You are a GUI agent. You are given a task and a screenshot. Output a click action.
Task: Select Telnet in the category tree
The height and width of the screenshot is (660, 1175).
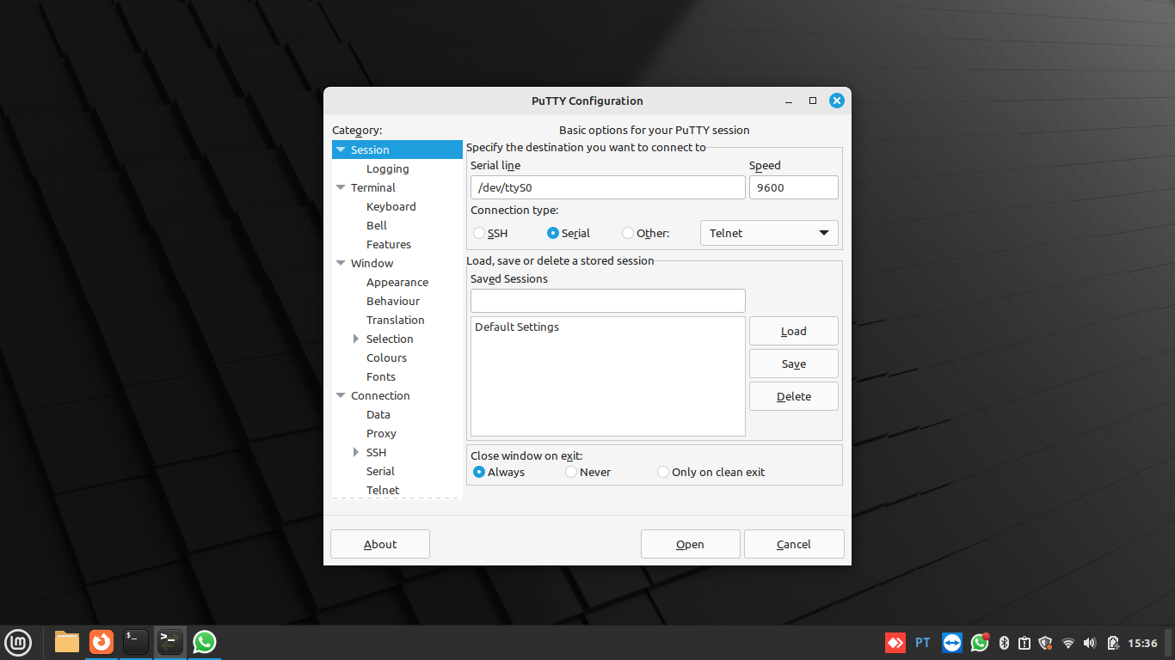pos(383,490)
